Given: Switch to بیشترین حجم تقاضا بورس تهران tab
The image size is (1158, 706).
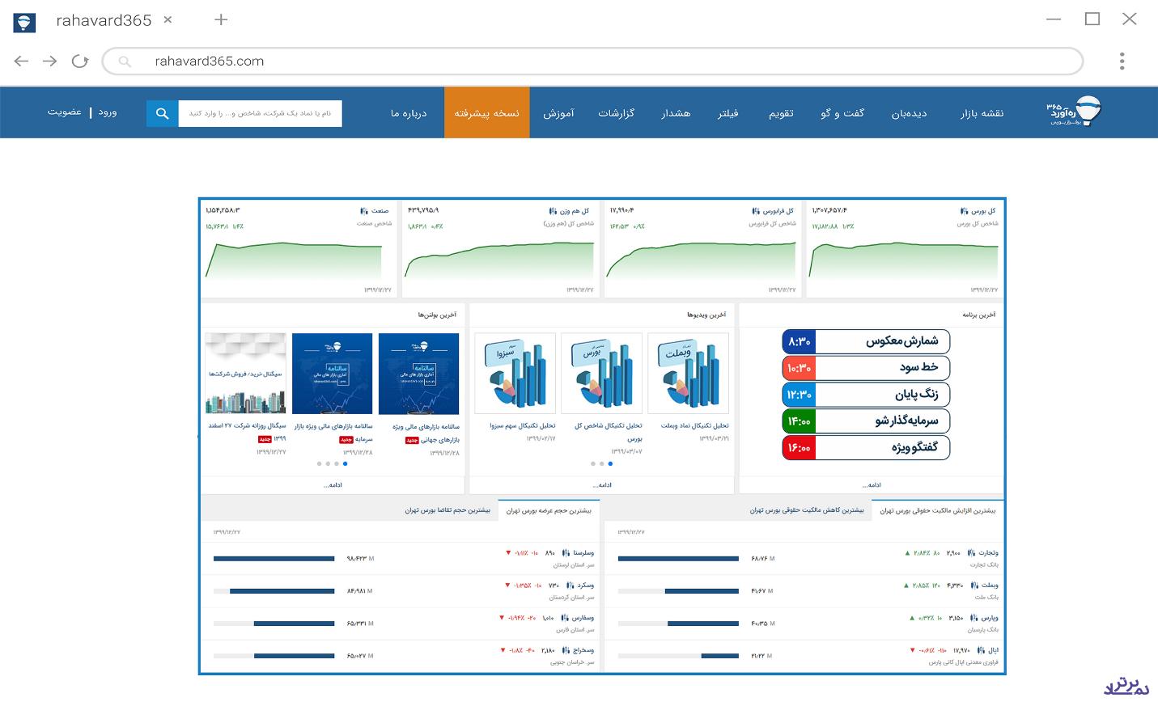Looking at the screenshot, I should [448, 510].
